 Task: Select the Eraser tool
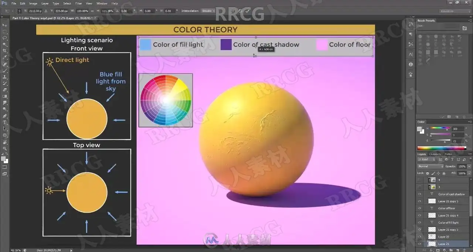(5, 90)
